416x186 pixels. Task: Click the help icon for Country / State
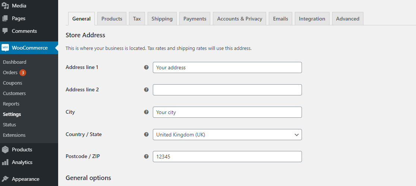click(x=146, y=134)
